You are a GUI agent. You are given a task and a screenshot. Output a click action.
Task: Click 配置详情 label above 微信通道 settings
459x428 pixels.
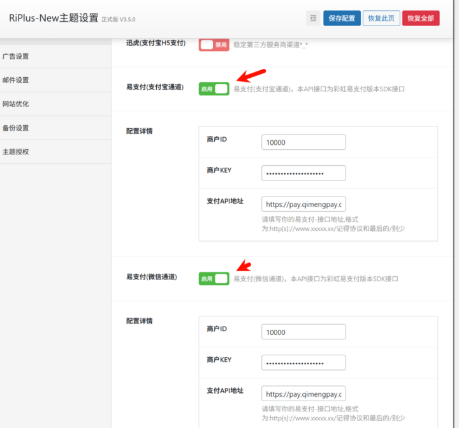point(140,321)
